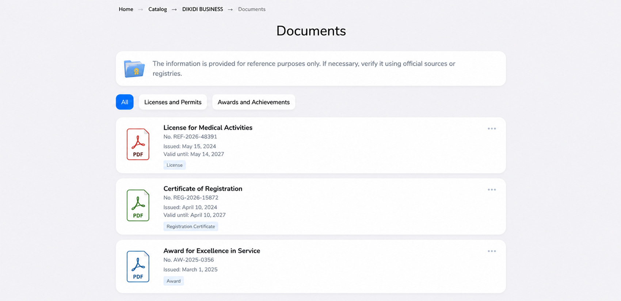Switch to the Awards and Achievements tab

(254, 102)
